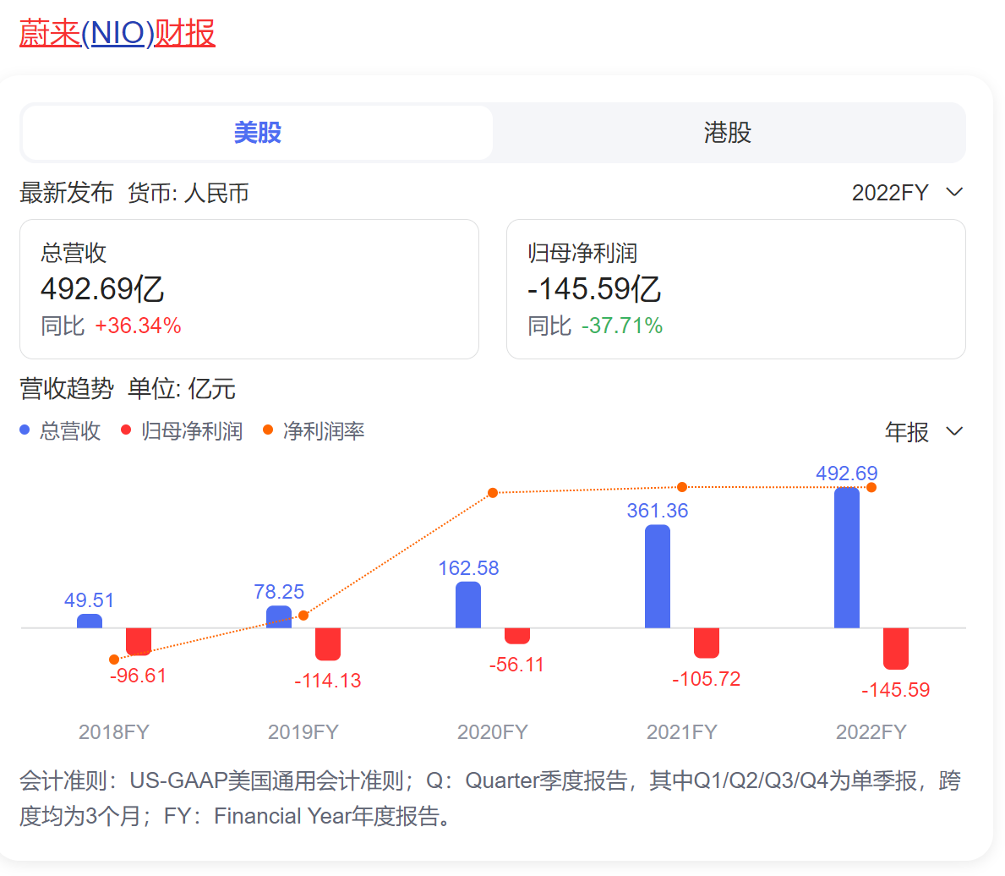This screenshot has height=876, width=1005.
Task: Click the orange 净利润率 legend dot
Action: click(268, 430)
